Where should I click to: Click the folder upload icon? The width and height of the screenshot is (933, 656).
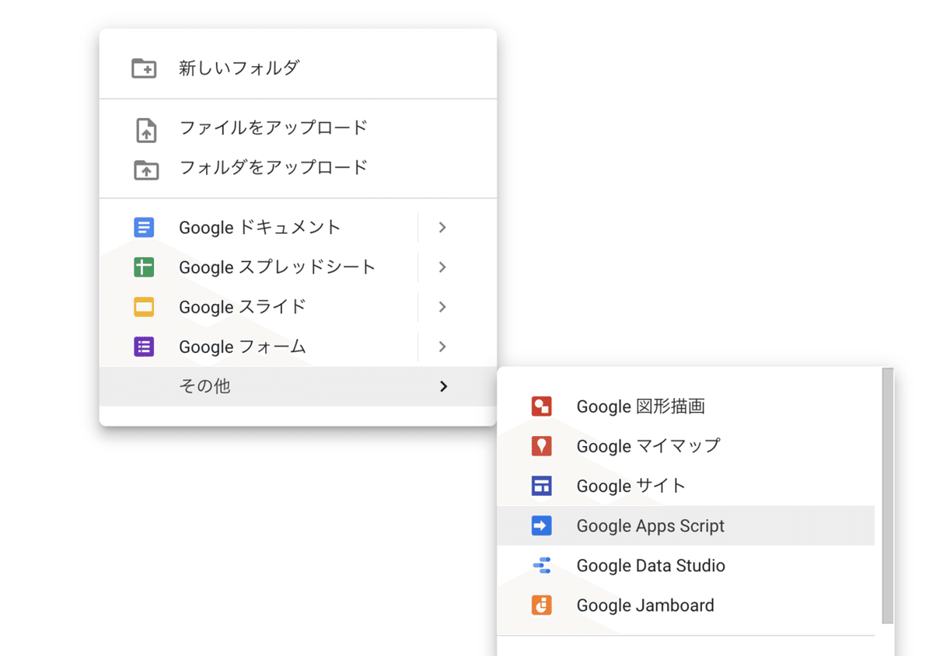[x=145, y=169]
